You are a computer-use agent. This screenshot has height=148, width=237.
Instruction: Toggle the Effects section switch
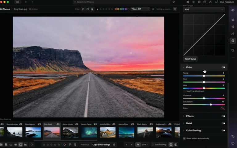tap(223, 116)
